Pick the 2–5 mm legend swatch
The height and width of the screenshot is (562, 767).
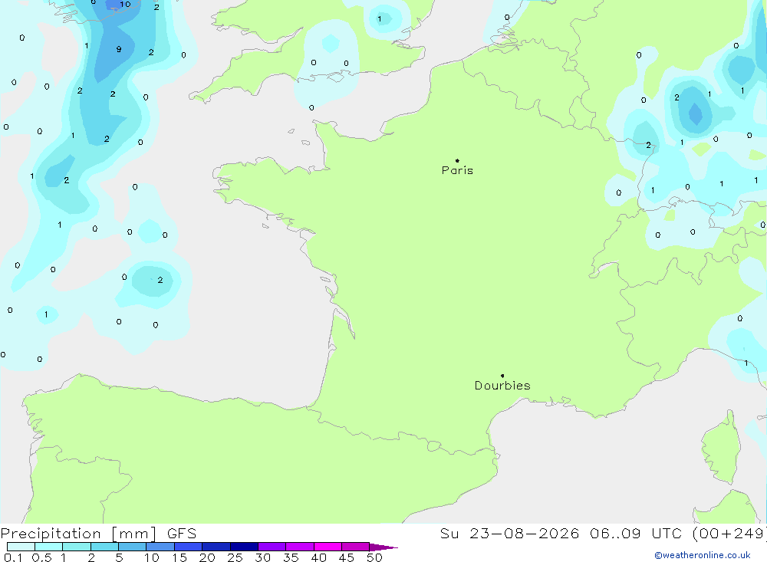tap(104, 547)
